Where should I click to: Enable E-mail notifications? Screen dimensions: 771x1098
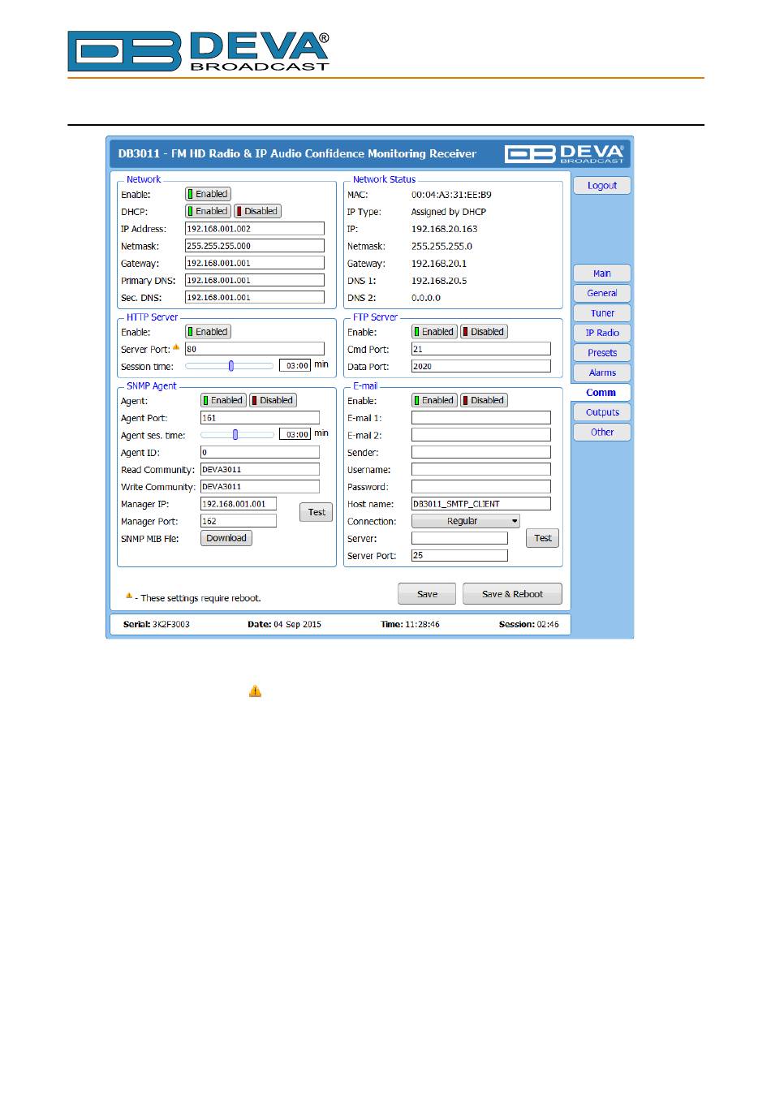pyautogui.click(x=434, y=400)
